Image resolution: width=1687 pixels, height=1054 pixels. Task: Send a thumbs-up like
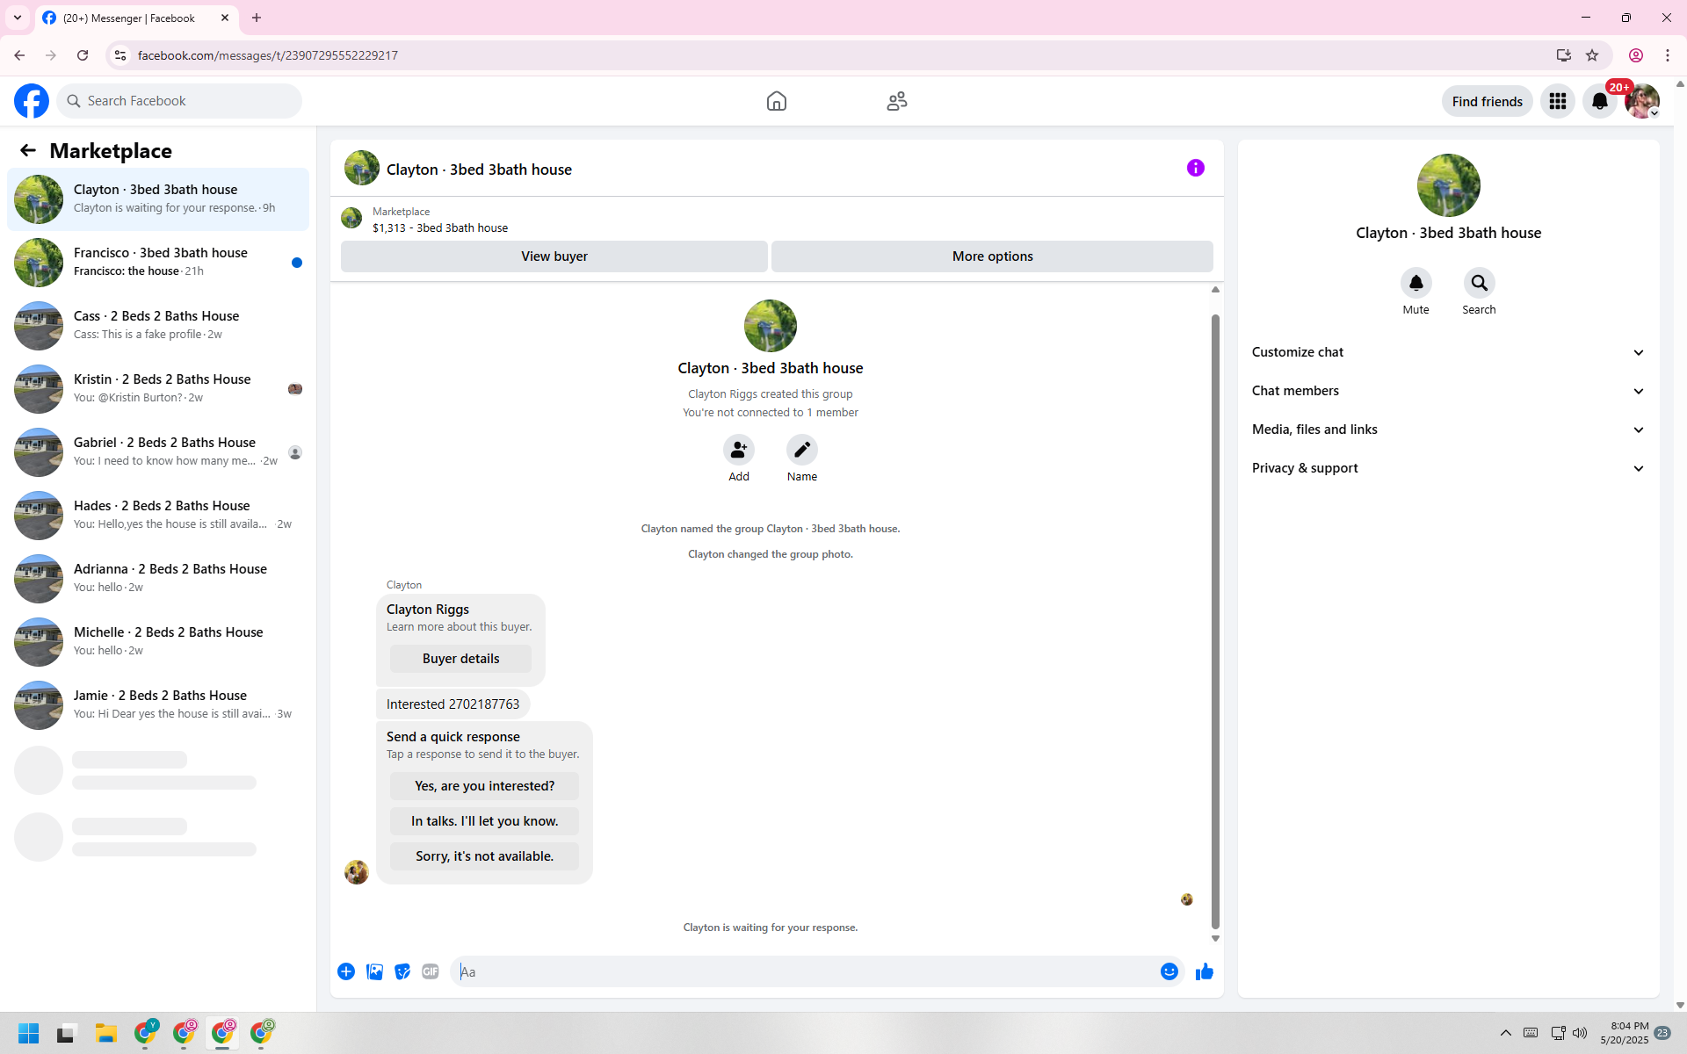pyautogui.click(x=1204, y=971)
